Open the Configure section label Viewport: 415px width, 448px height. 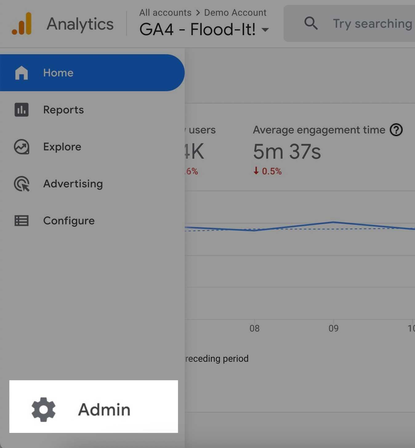click(69, 221)
